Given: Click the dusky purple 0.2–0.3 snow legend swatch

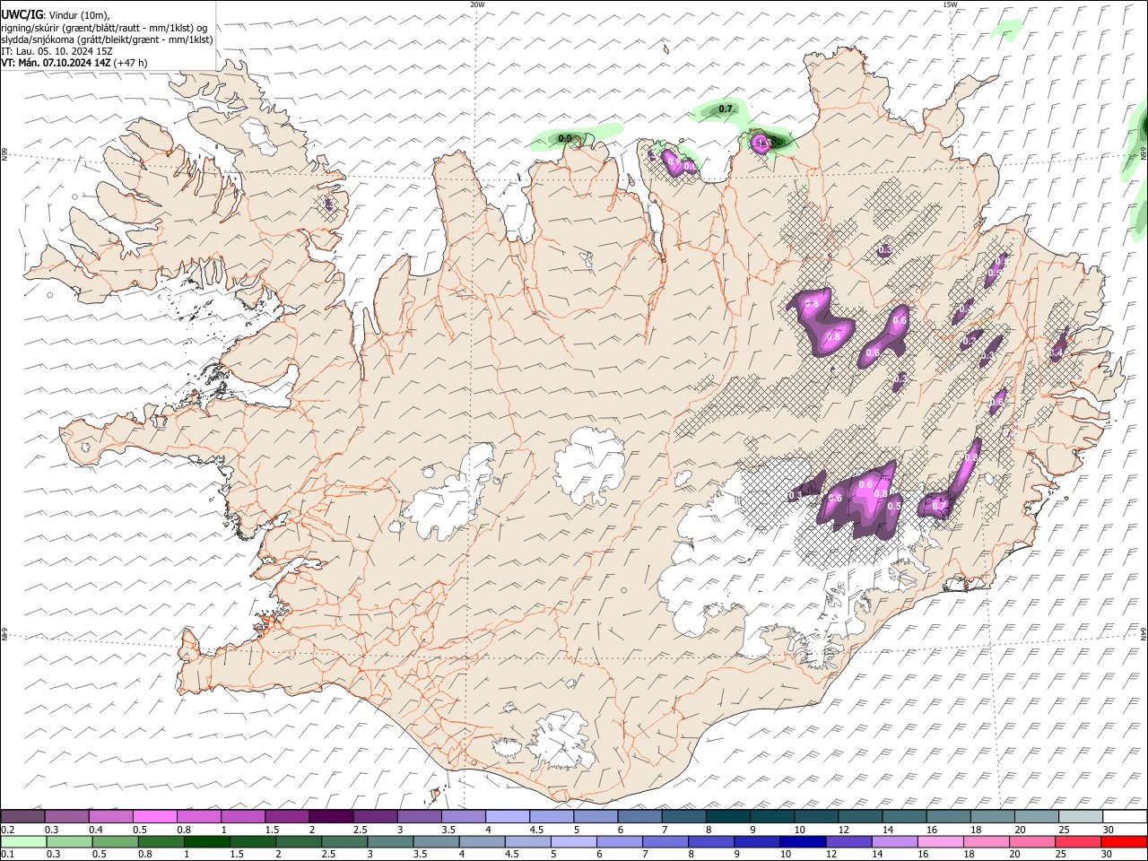Looking at the screenshot, I should click(x=22, y=817).
